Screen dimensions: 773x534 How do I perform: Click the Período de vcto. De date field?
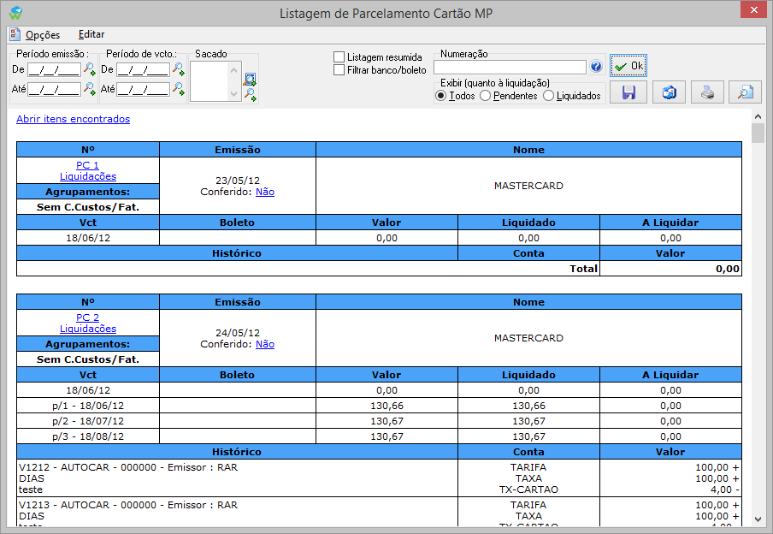click(143, 69)
